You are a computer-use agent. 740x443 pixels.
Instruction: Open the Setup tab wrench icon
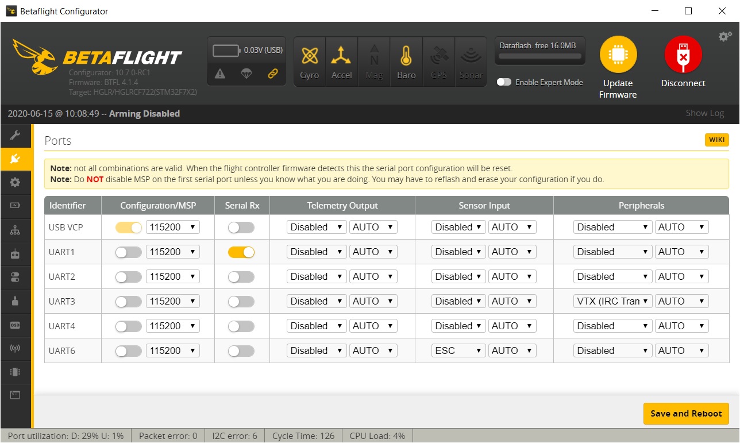[x=15, y=136]
